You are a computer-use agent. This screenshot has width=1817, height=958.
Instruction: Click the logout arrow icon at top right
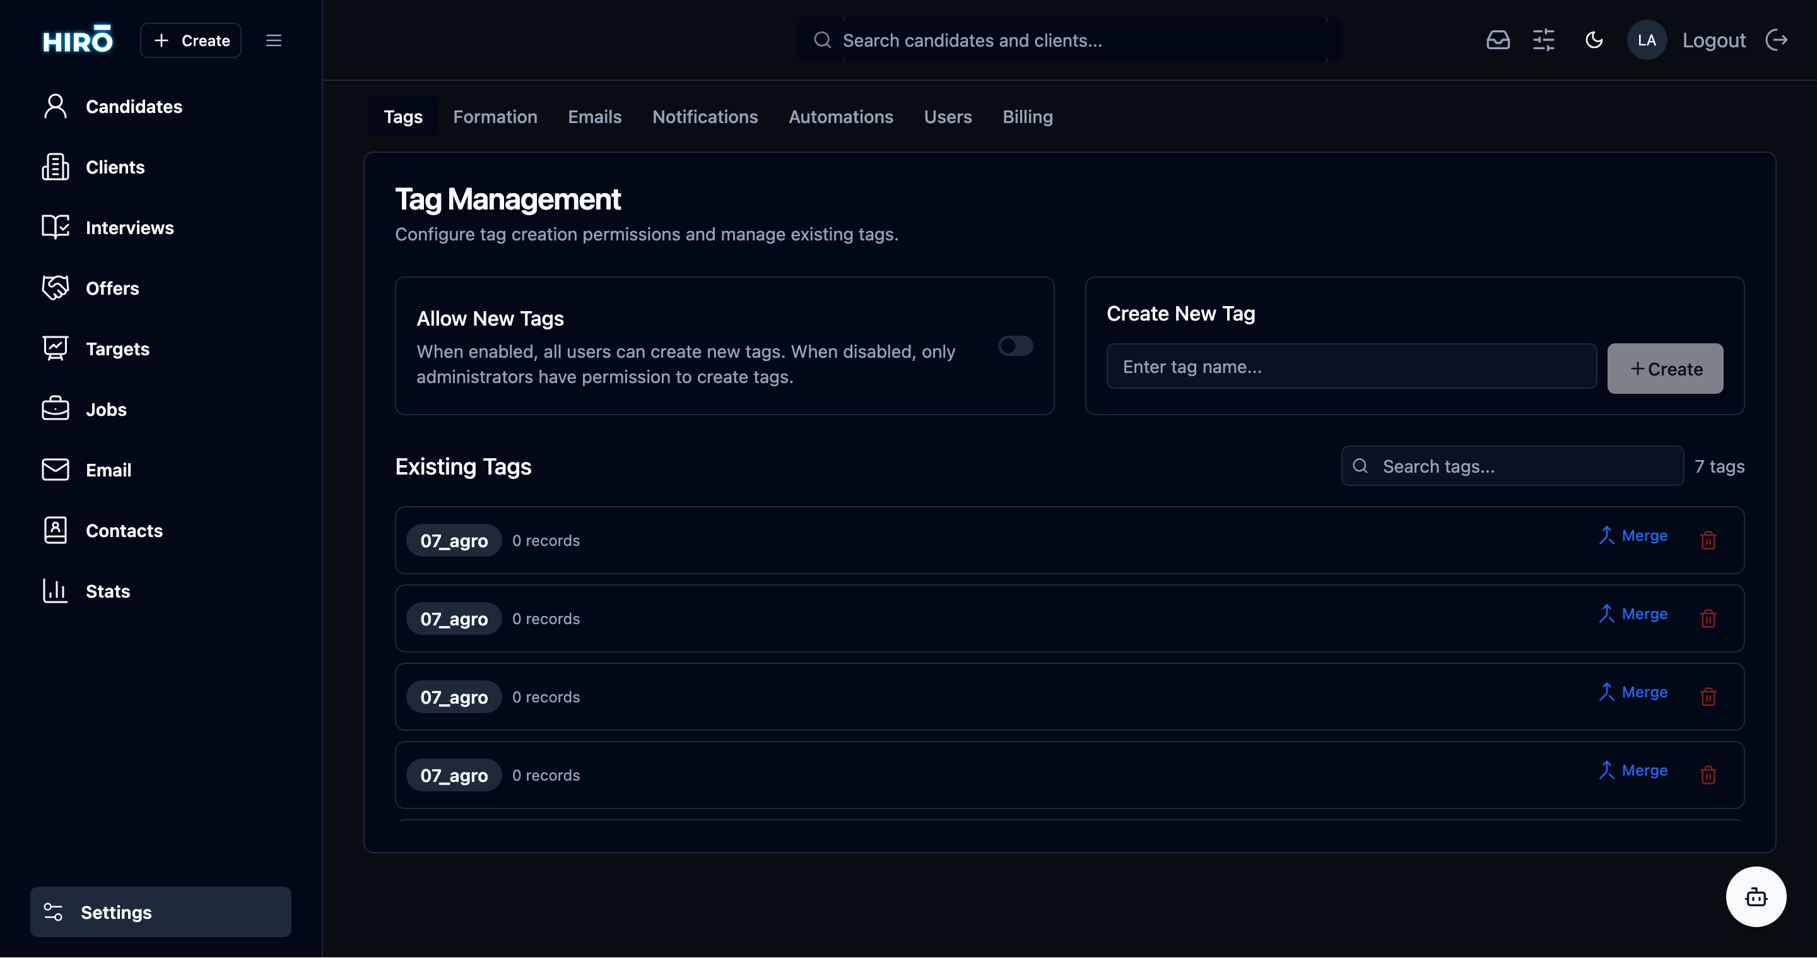click(1777, 40)
